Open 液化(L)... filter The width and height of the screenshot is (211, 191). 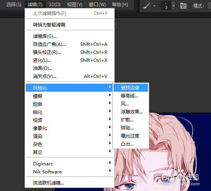coord(69,60)
